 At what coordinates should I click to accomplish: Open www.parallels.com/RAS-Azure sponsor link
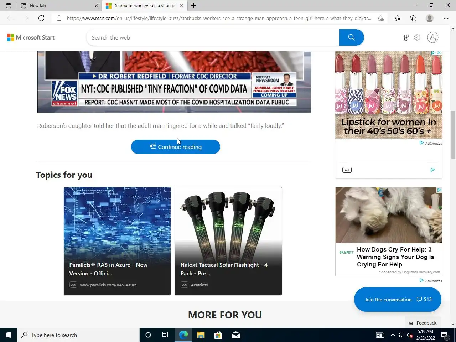click(108, 285)
